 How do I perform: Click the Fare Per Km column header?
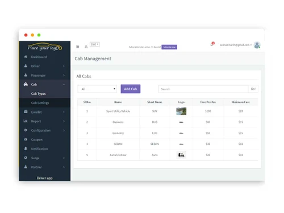tap(208, 102)
